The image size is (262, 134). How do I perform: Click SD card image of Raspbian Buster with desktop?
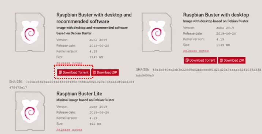[157, 32]
